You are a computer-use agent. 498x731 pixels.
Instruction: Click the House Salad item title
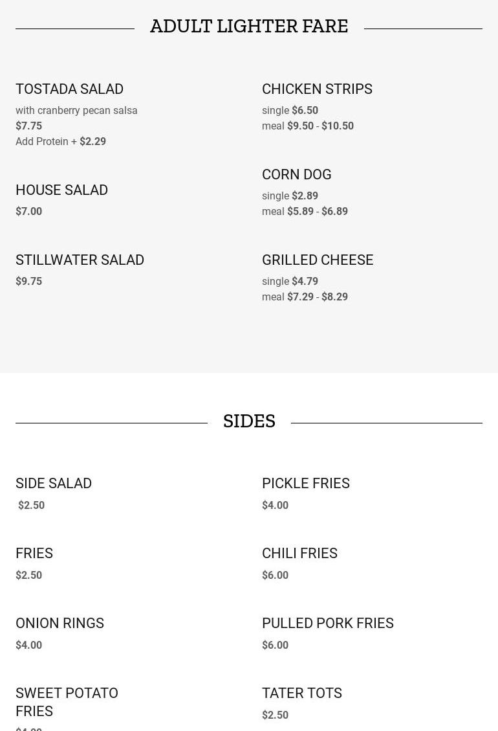(x=61, y=190)
